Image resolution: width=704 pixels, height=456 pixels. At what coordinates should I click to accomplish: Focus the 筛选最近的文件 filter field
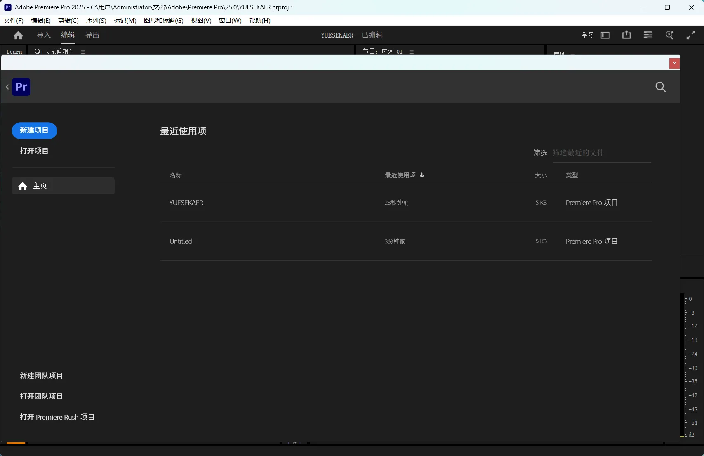click(602, 153)
